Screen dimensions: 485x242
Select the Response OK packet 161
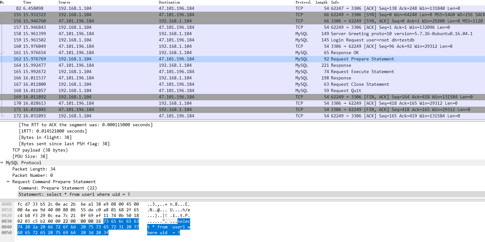[242, 53]
